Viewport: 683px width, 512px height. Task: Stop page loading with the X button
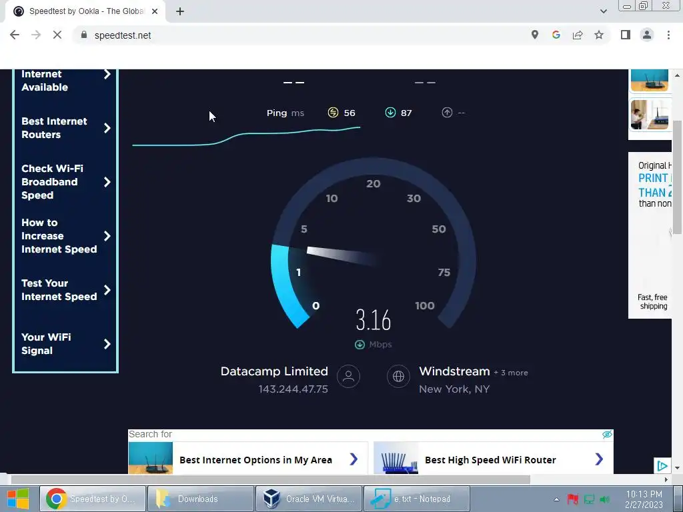[57, 35]
